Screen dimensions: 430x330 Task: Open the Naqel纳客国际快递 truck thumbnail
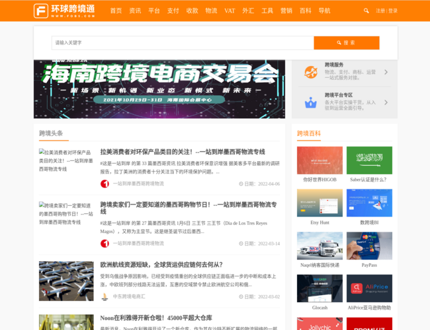pyautogui.click(x=320, y=246)
